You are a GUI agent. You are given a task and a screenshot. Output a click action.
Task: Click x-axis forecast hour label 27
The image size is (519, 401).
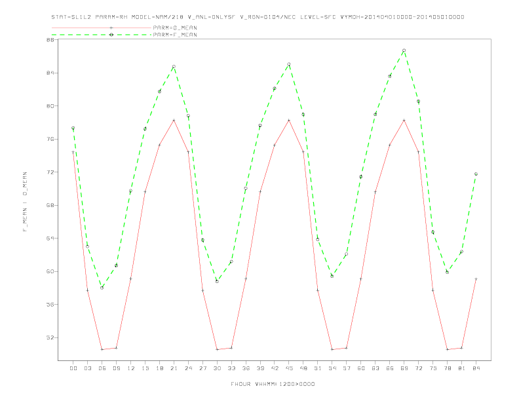point(202,368)
